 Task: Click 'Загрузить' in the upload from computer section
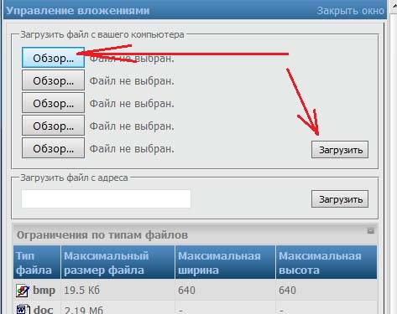pos(340,150)
